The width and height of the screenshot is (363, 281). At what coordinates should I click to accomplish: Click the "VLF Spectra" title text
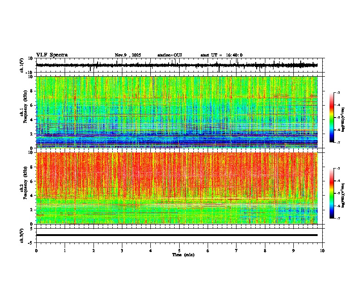coord(52,55)
